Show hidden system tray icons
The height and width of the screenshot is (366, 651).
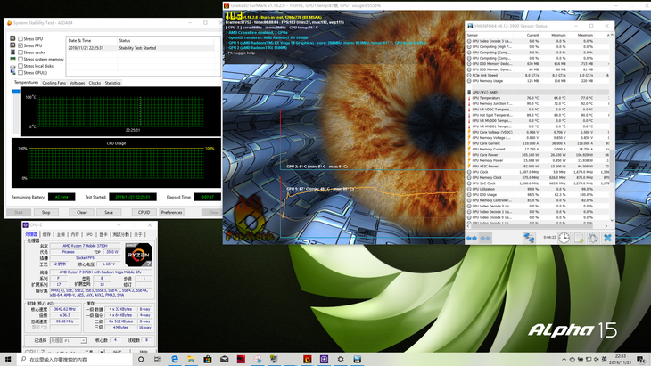(x=564, y=360)
